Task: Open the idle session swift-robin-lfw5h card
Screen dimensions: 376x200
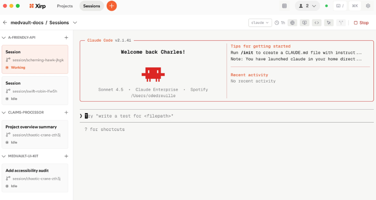Action: [x=35, y=91]
